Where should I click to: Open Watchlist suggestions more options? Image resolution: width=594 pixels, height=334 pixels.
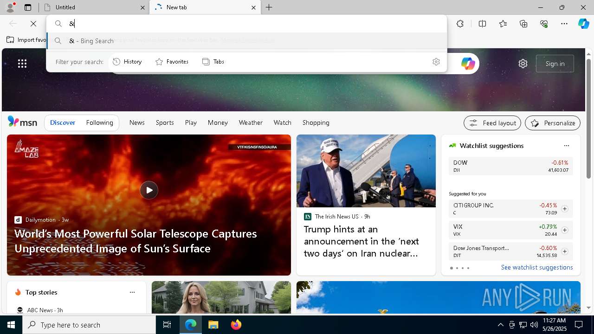(x=566, y=146)
